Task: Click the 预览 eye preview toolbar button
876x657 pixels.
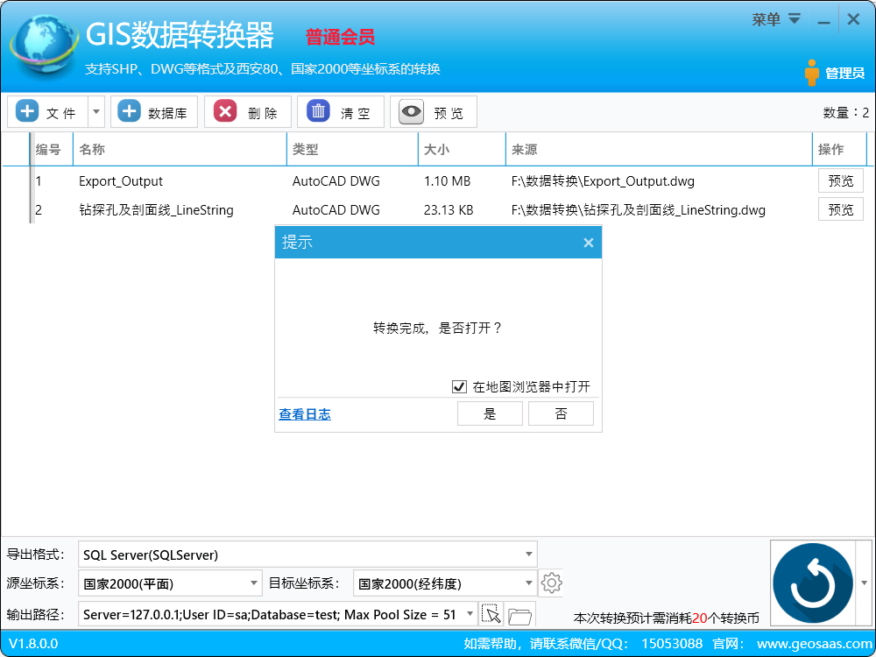Action: click(433, 112)
